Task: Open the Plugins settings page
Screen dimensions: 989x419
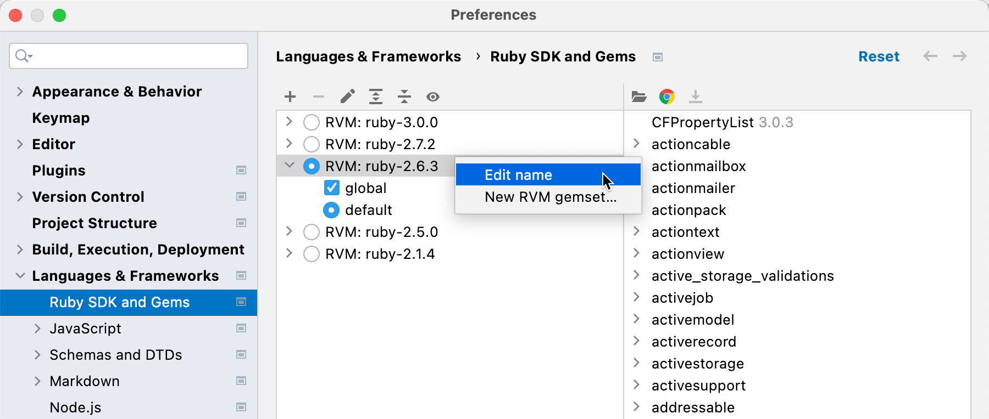Action: pos(59,171)
